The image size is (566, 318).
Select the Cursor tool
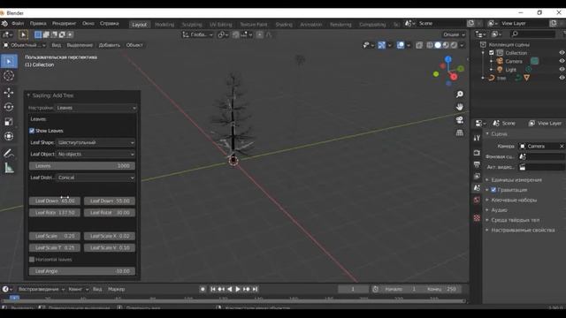(9, 76)
